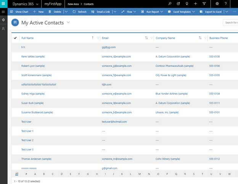
Task: Open the task flow assistant icon
Action: [x=178, y=3]
